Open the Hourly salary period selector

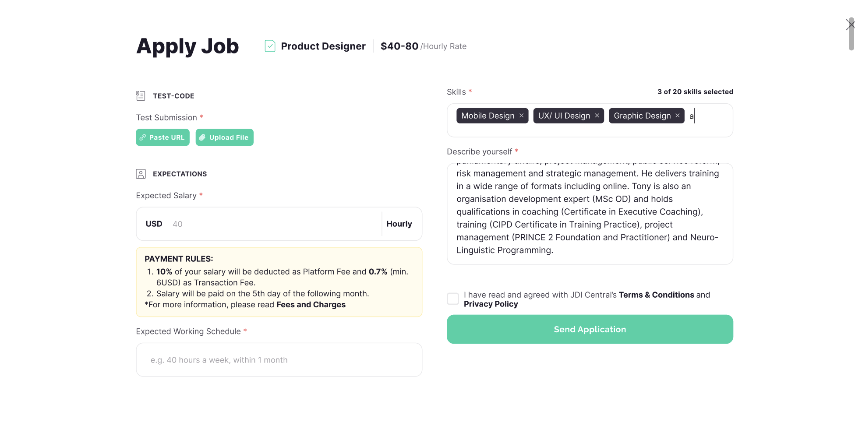click(399, 224)
